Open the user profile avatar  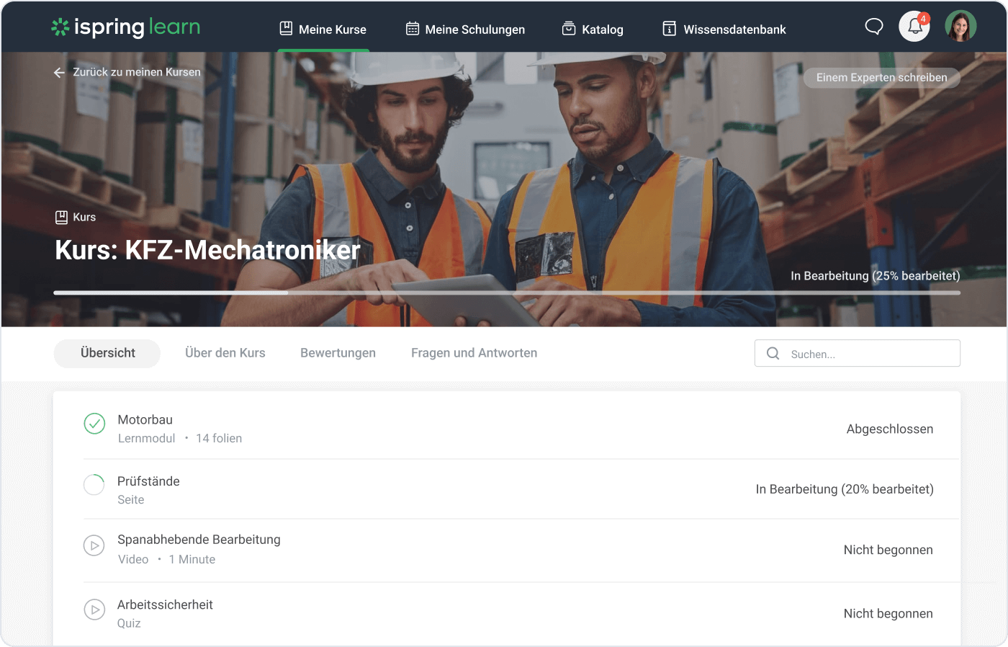[960, 27]
